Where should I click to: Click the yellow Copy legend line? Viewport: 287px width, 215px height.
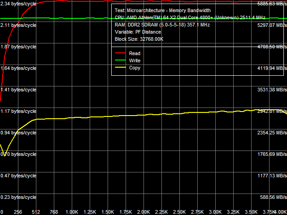click(121, 68)
